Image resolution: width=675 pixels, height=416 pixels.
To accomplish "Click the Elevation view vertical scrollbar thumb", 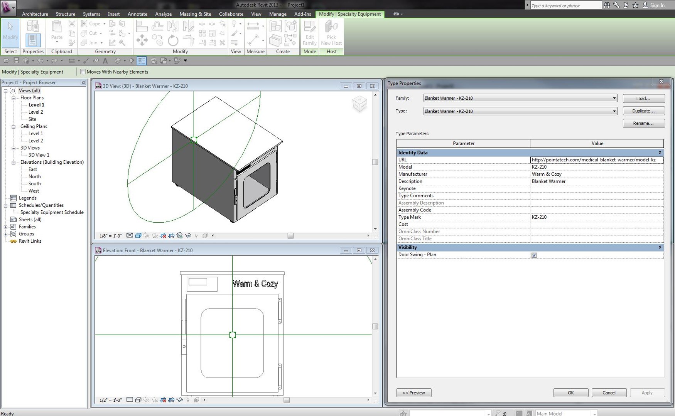I will tap(375, 327).
